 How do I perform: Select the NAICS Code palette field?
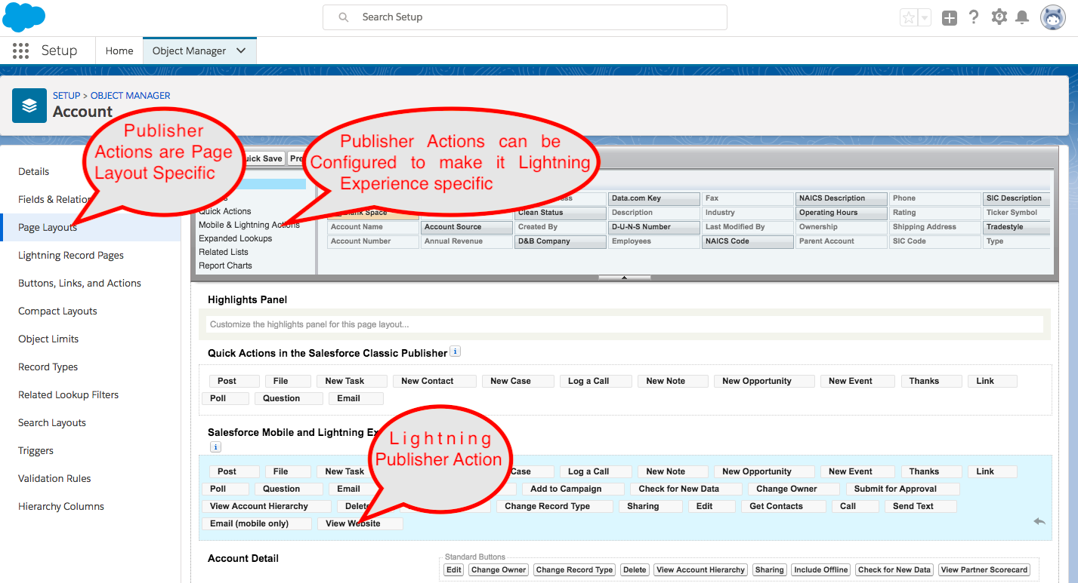coord(748,241)
